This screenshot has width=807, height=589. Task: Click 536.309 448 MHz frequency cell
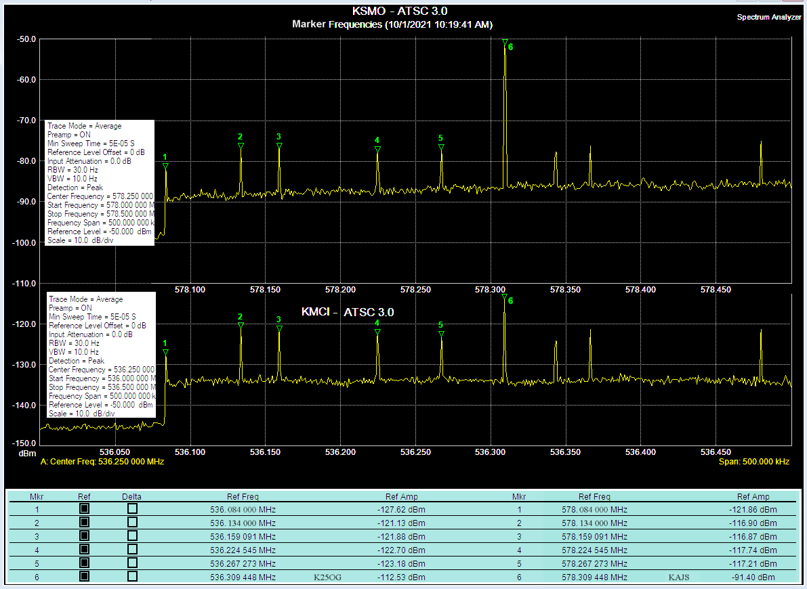point(243,577)
